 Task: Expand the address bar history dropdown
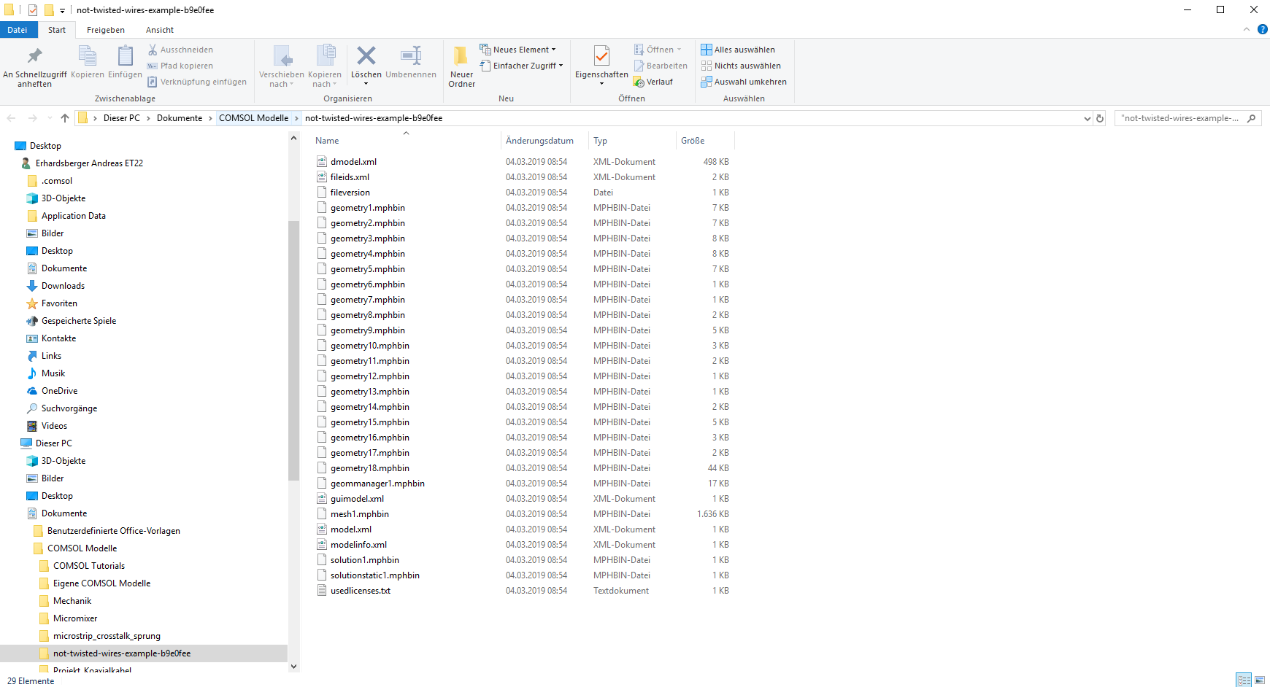[x=1087, y=118]
